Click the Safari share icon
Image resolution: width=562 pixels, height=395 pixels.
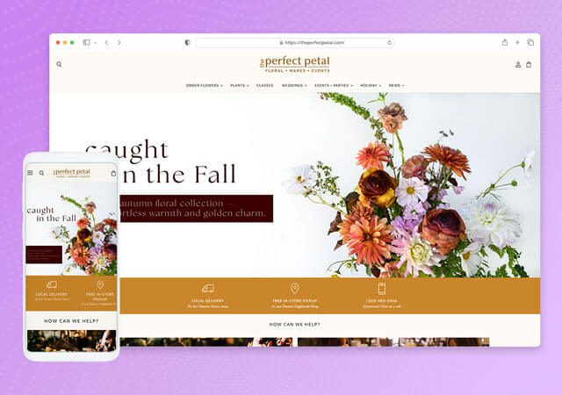505,42
